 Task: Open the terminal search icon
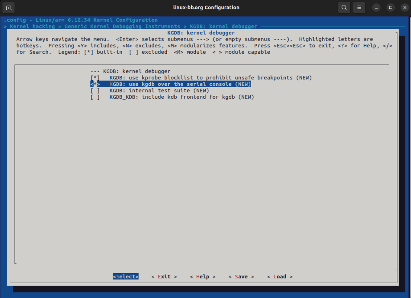[344, 7]
